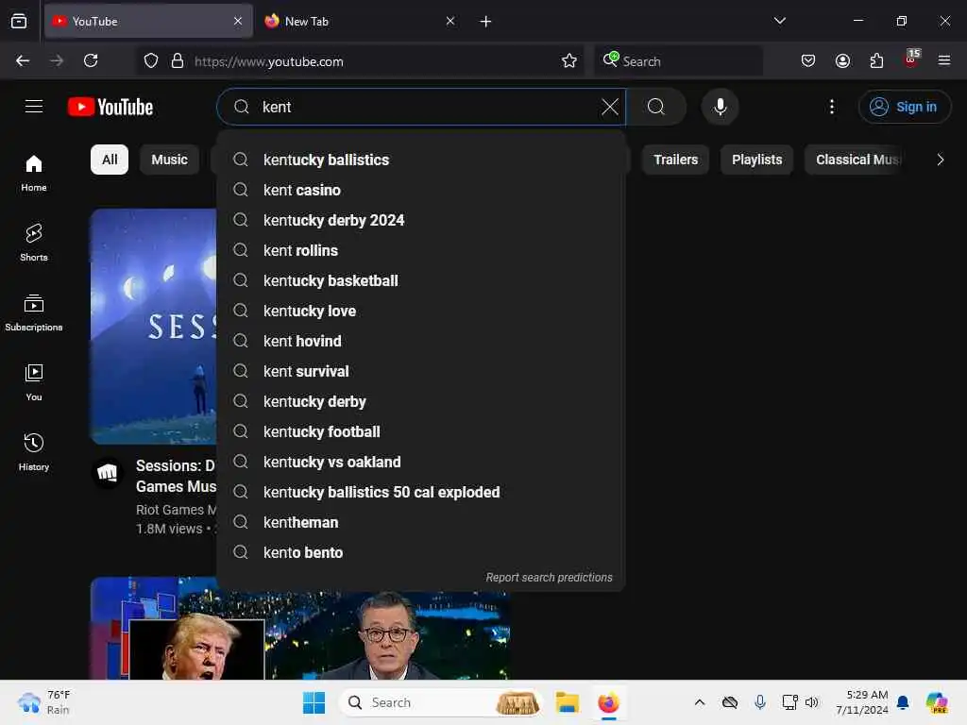This screenshot has width=967, height=725.
Task: Choose suggestion kentucky vs oakland
Action: (x=421, y=462)
